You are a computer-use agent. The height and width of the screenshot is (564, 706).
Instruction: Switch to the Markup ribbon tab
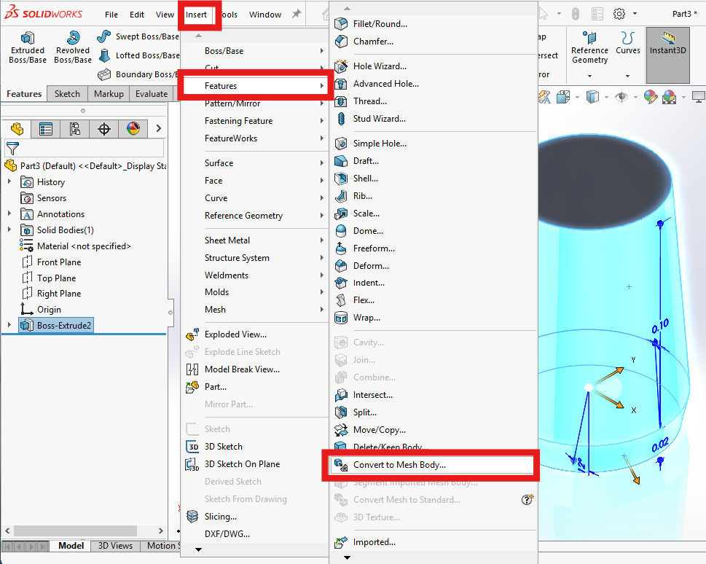pyautogui.click(x=109, y=94)
